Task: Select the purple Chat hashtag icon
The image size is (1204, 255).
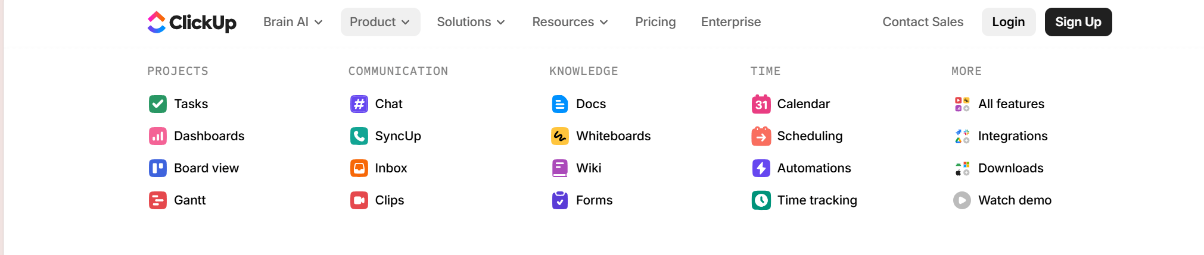Action: 359,104
